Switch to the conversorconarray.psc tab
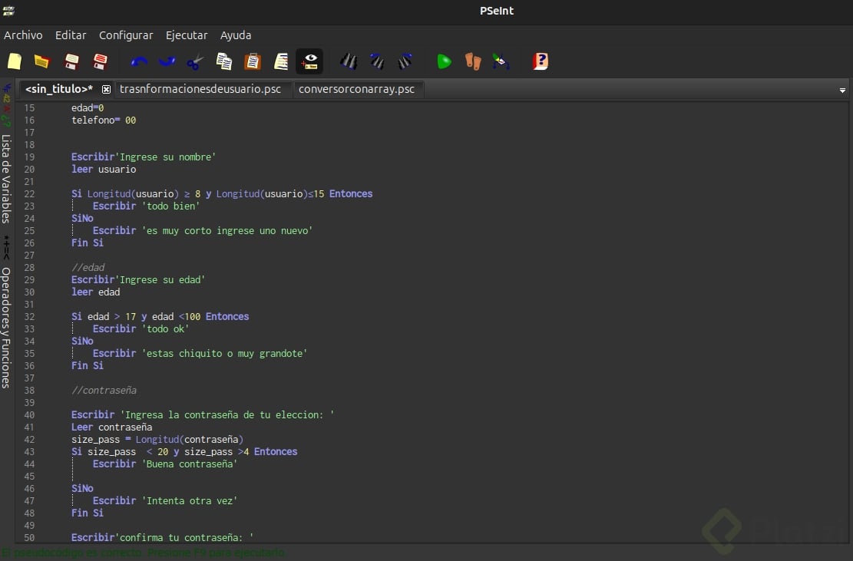 click(356, 89)
